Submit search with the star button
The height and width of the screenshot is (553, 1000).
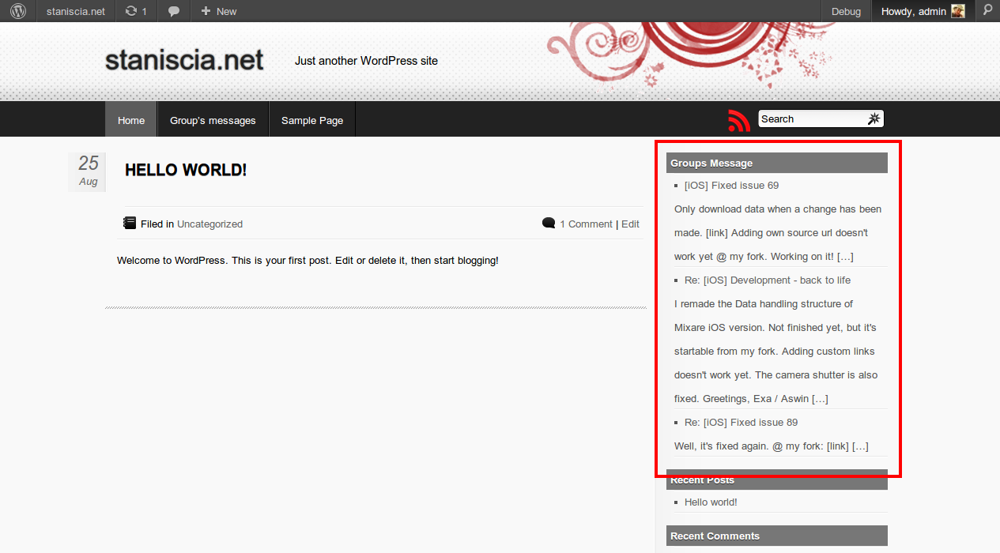click(x=874, y=118)
